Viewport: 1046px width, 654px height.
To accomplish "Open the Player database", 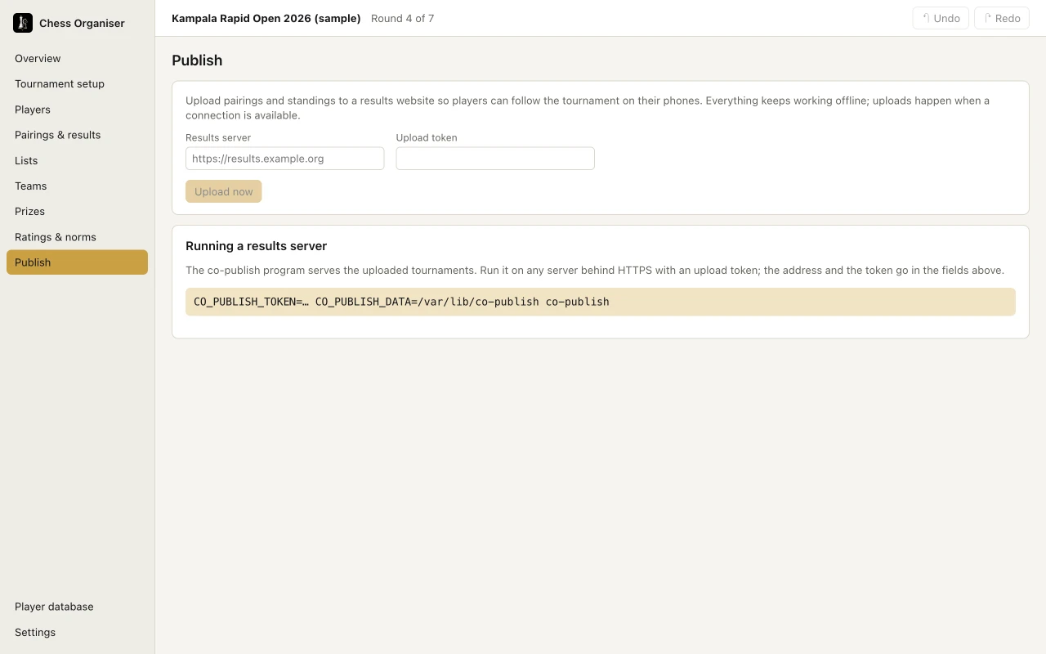I will 77,607.
